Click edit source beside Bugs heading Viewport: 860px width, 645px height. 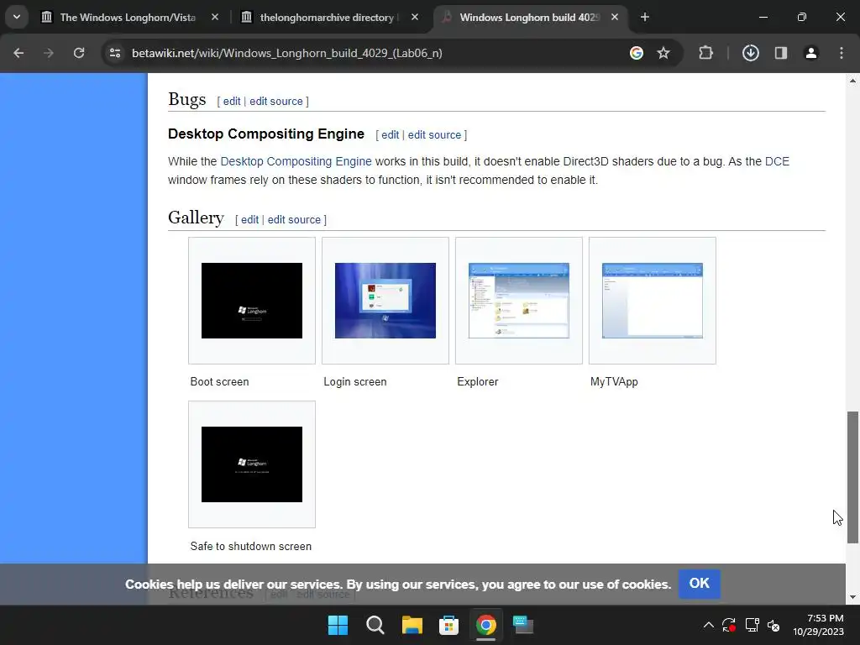275,102
